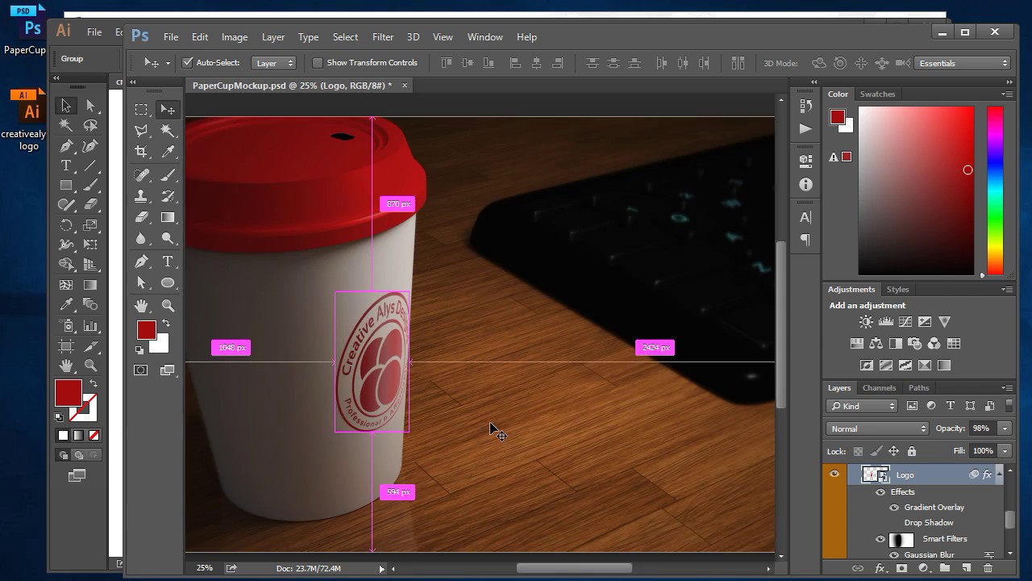Select the Brush tool in Photoshop
The height and width of the screenshot is (581, 1032).
(x=168, y=174)
